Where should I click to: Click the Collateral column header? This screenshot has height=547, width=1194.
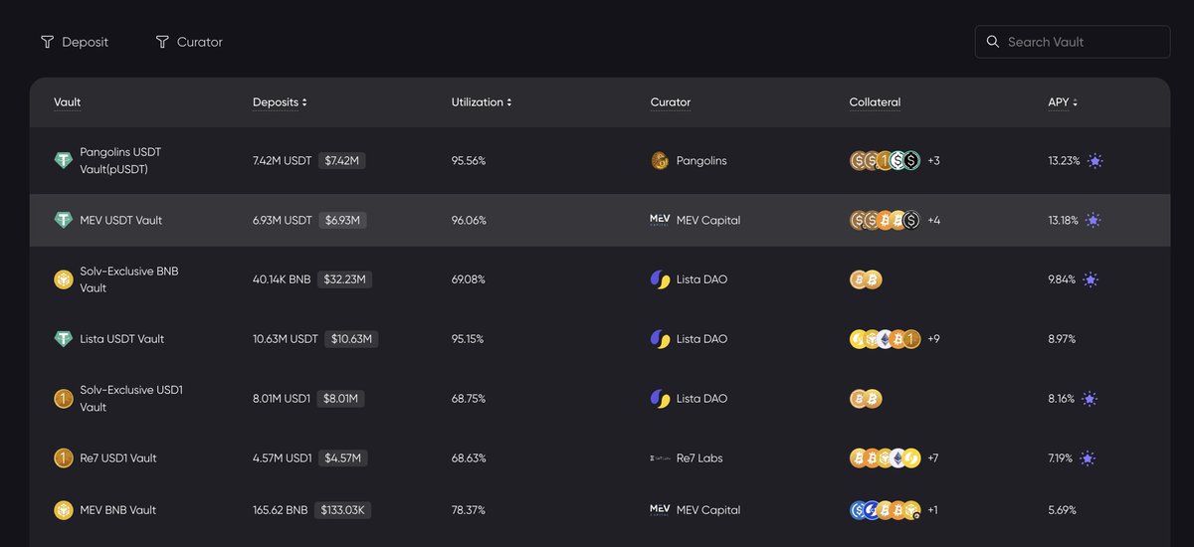(875, 102)
